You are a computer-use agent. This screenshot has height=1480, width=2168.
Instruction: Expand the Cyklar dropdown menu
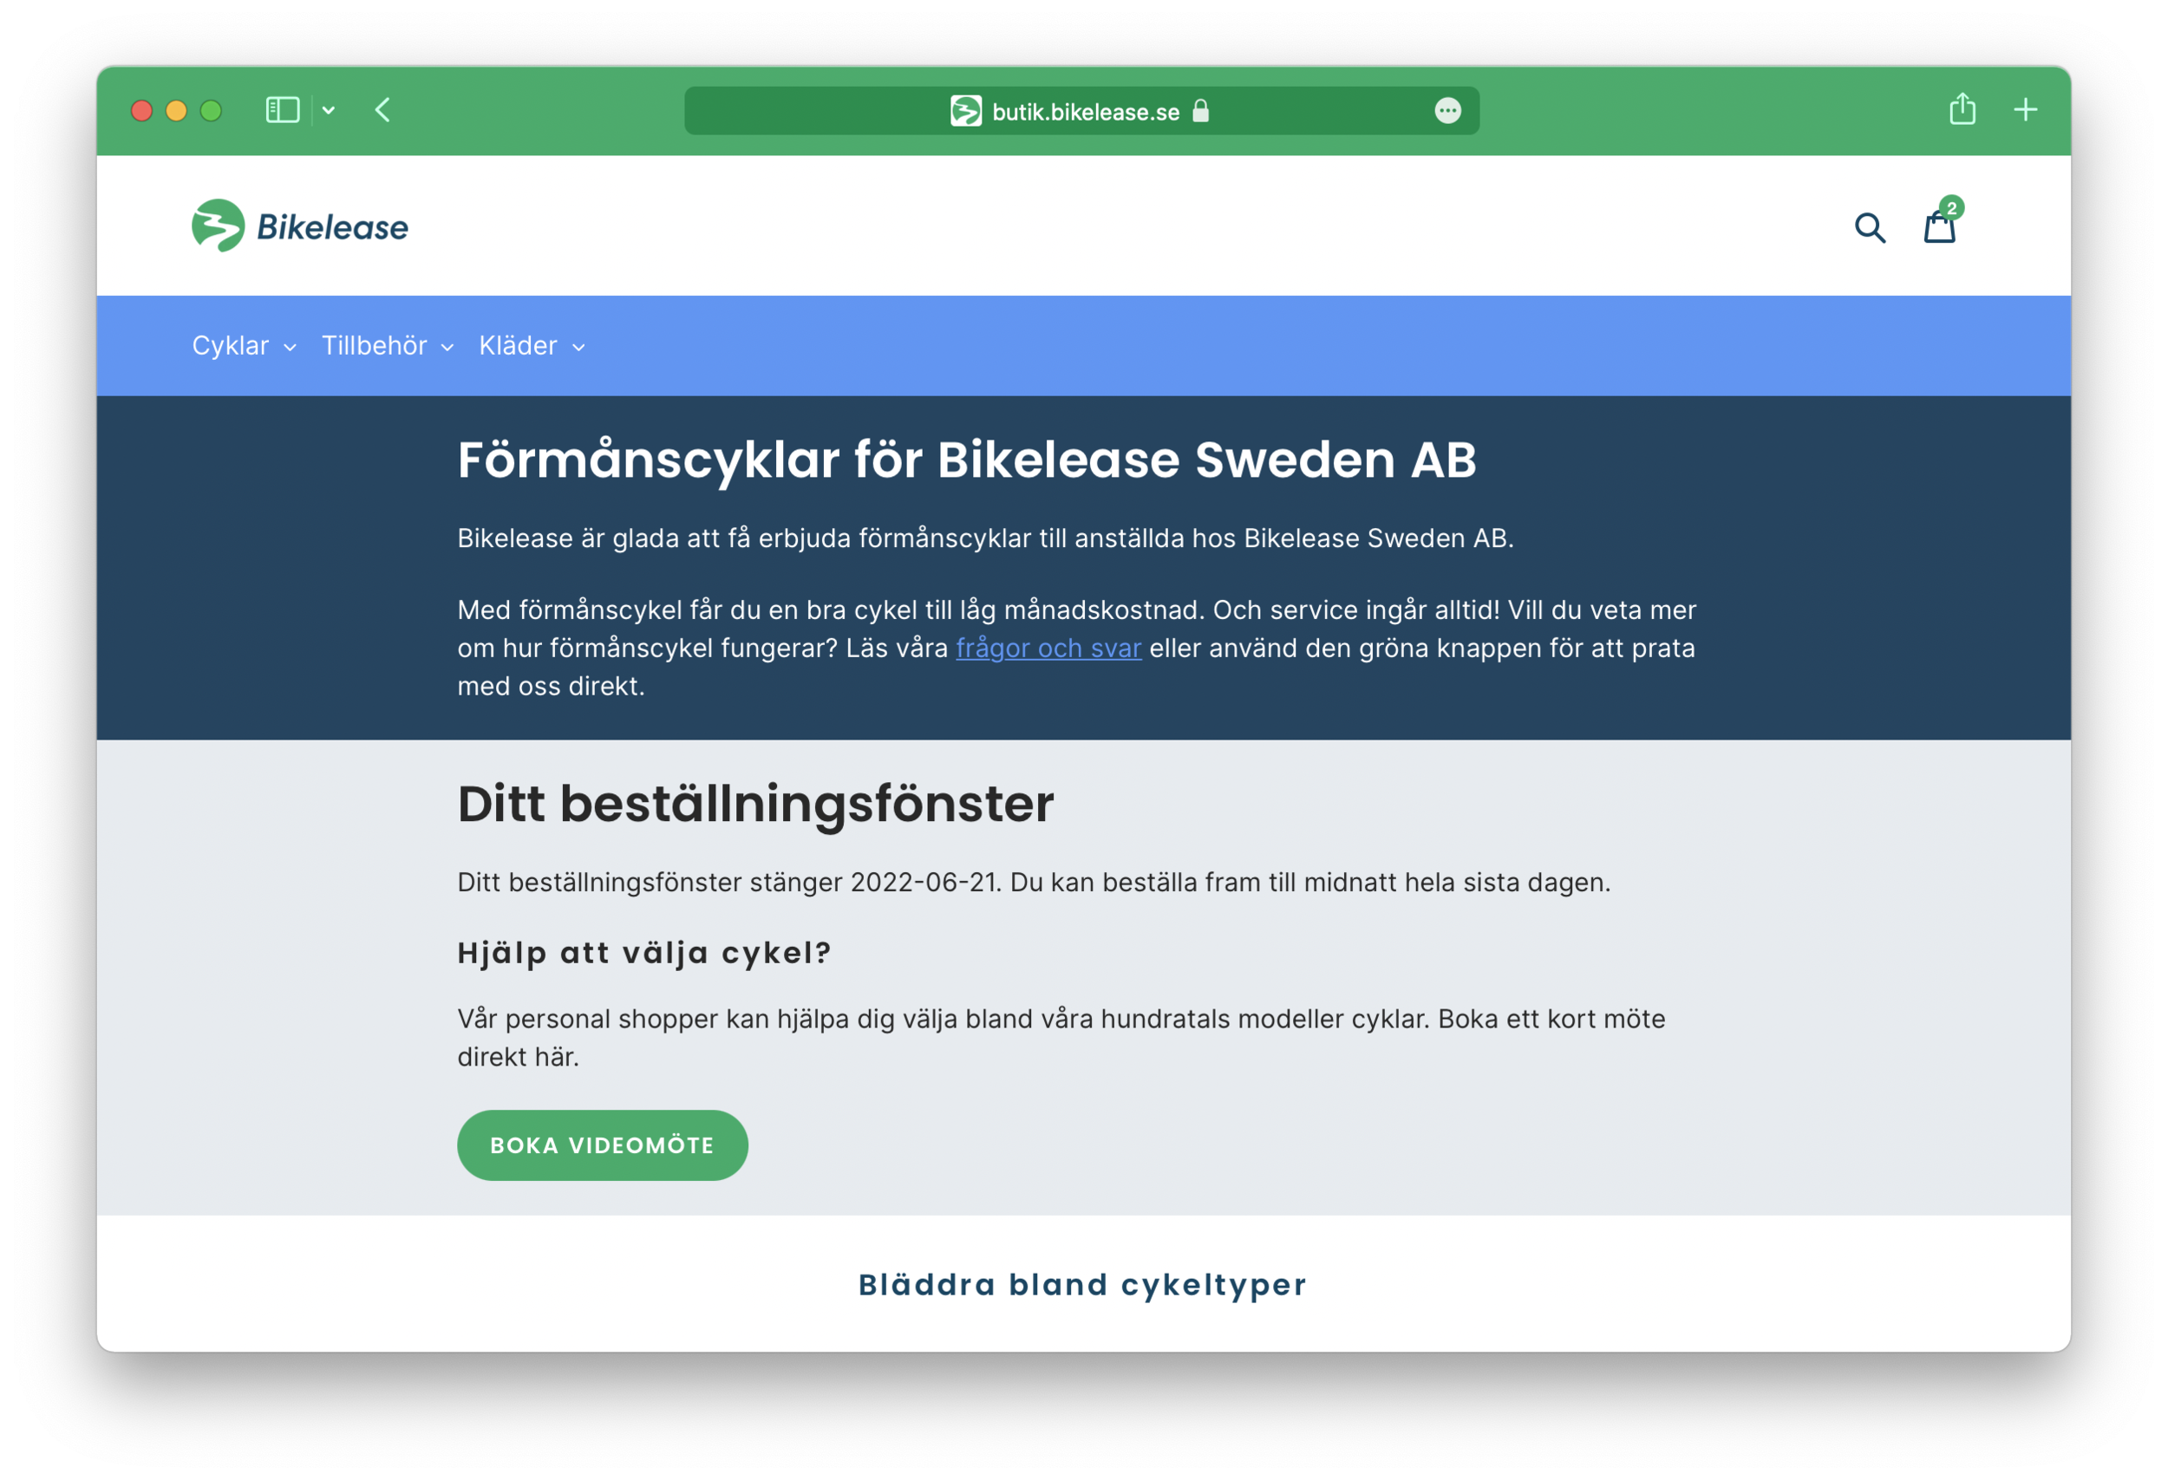[244, 346]
